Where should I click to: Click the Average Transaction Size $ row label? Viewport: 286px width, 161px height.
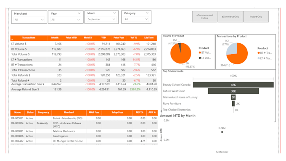point(28,84)
